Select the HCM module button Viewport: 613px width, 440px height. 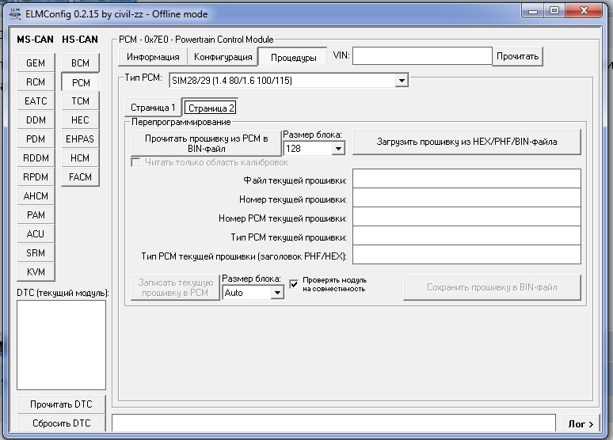click(80, 157)
